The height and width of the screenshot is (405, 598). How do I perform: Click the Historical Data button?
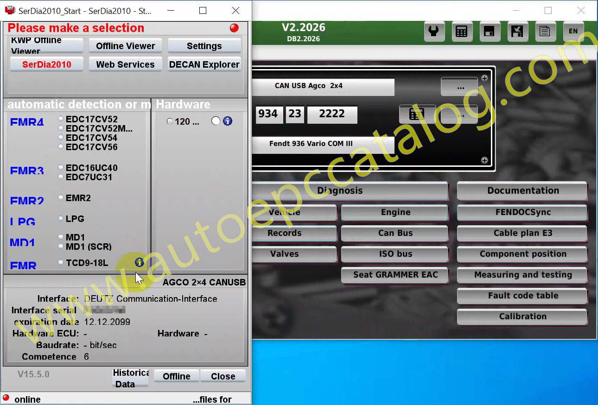pyautogui.click(x=130, y=378)
